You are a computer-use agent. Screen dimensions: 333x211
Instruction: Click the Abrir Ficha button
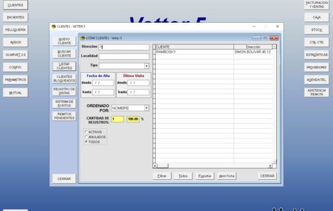(x=226, y=176)
